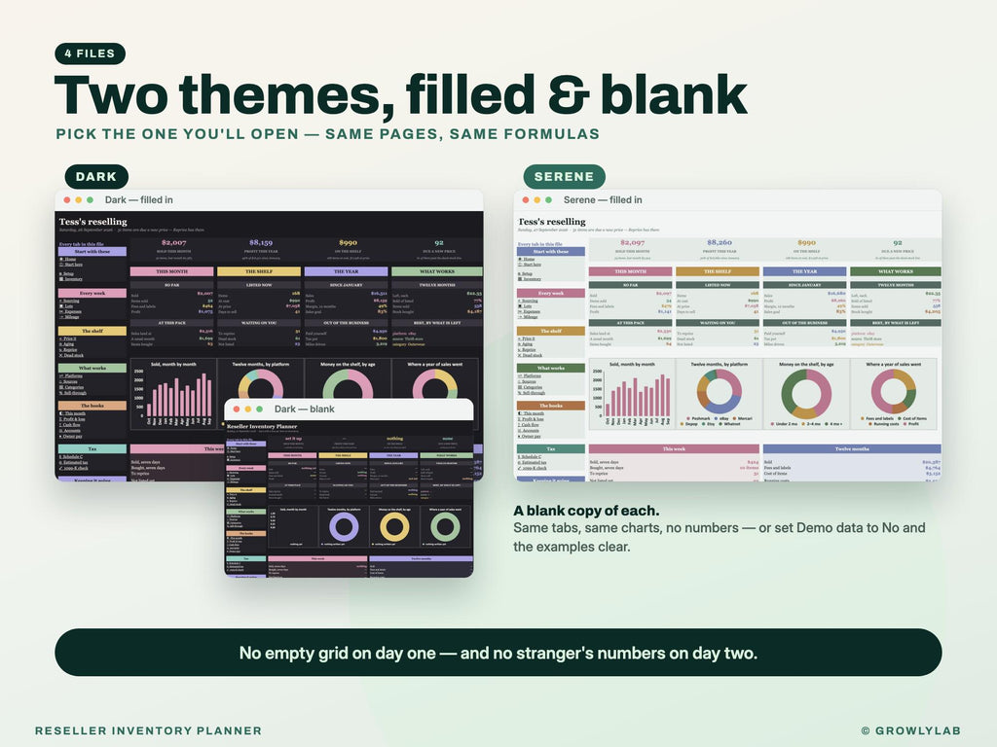Open the Dead stock link in the 'Dark — filled in' sidebar
Image resolution: width=997 pixels, height=747 pixels.
click(x=71, y=355)
